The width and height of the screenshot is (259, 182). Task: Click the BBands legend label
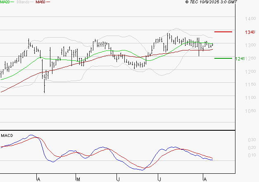tap(23, 2)
